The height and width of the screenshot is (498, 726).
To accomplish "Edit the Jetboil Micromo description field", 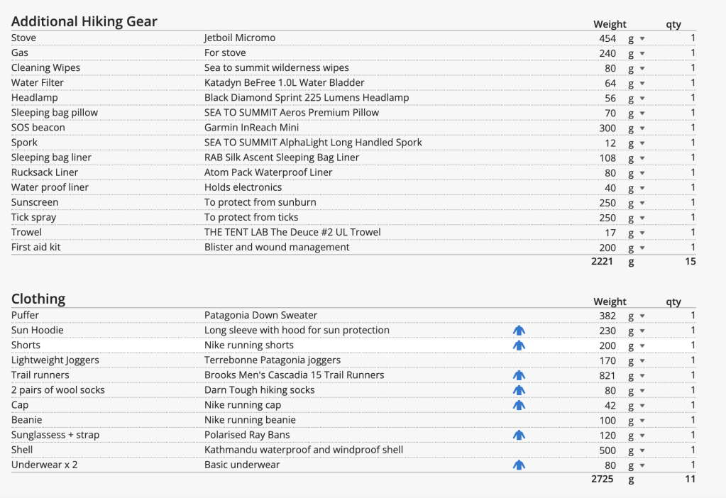I will click(240, 38).
